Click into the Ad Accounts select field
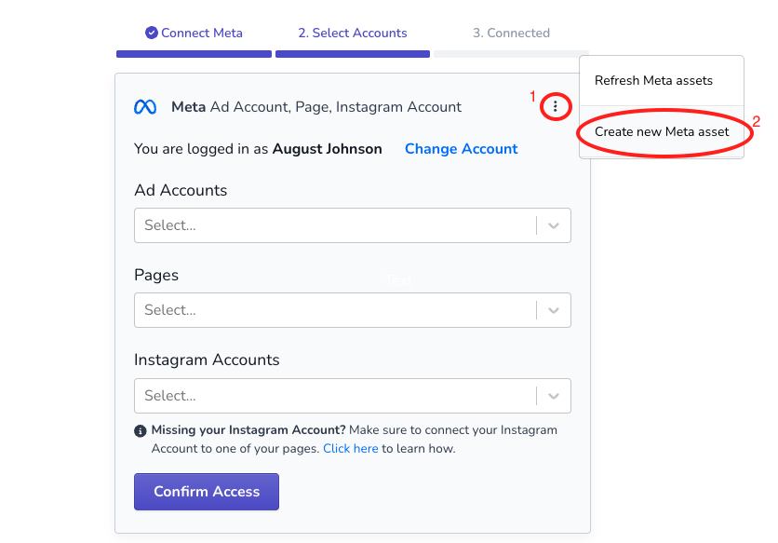The image size is (778, 543). coord(353,225)
